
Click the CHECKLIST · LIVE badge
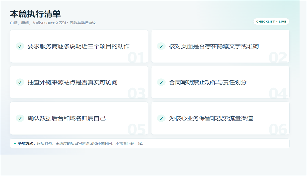coord(271,22)
